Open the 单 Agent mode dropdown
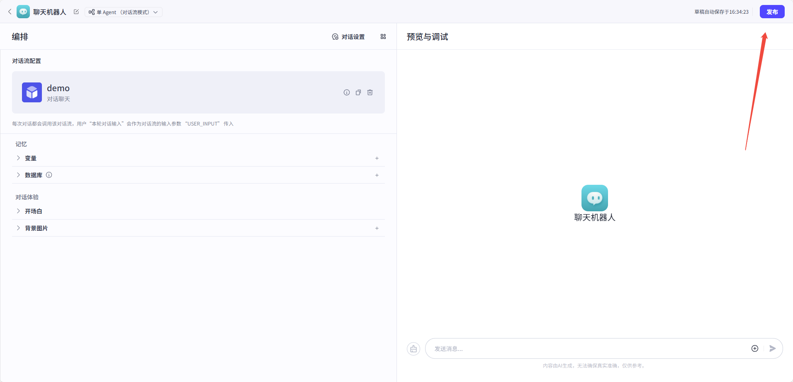The image size is (793, 382). 123,12
